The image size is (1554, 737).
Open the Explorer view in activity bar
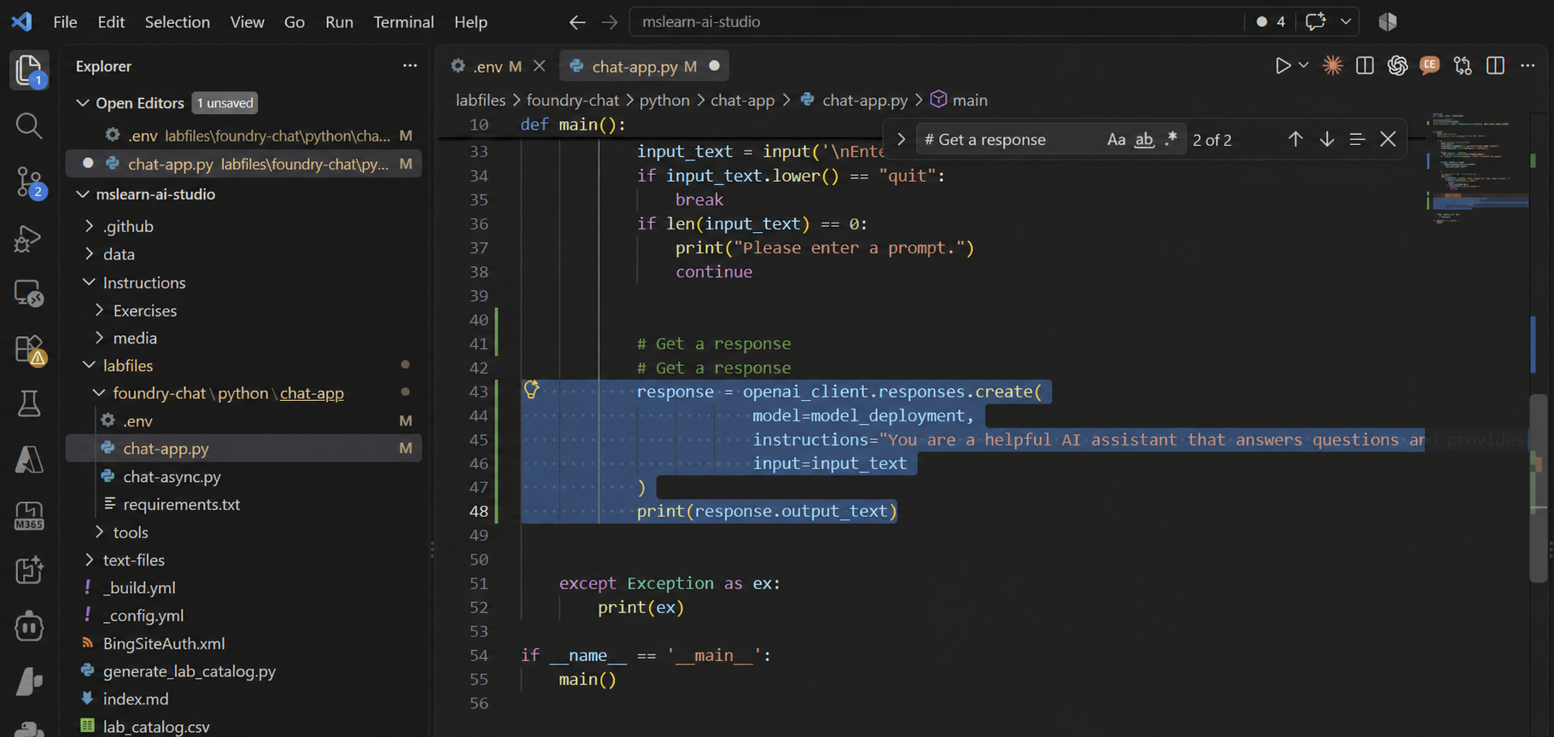(29, 70)
